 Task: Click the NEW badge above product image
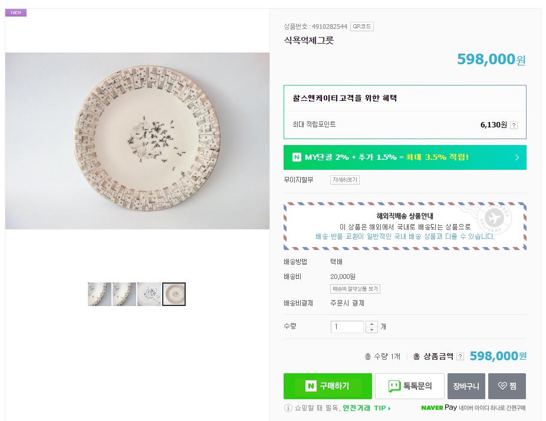click(15, 12)
